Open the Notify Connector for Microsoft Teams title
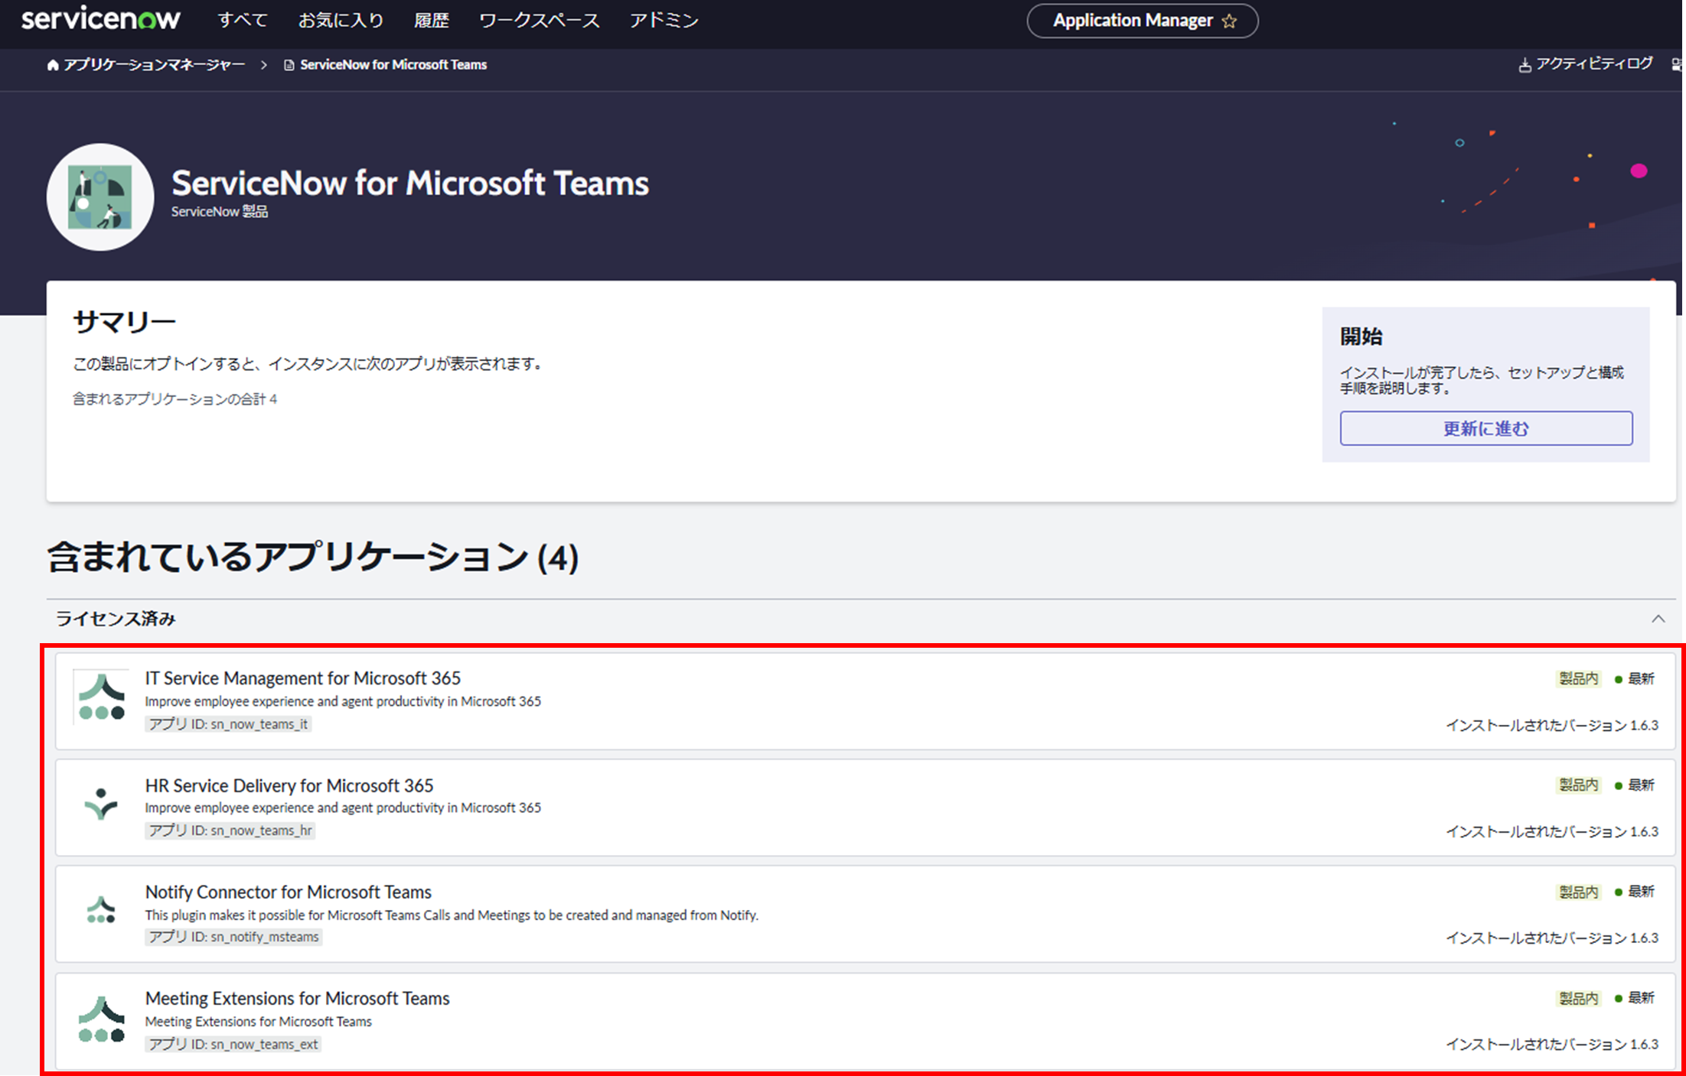 pyautogui.click(x=288, y=892)
